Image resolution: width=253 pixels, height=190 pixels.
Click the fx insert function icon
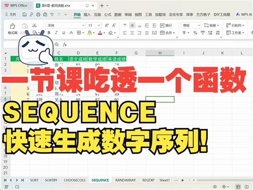pyautogui.click(x=65, y=44)
